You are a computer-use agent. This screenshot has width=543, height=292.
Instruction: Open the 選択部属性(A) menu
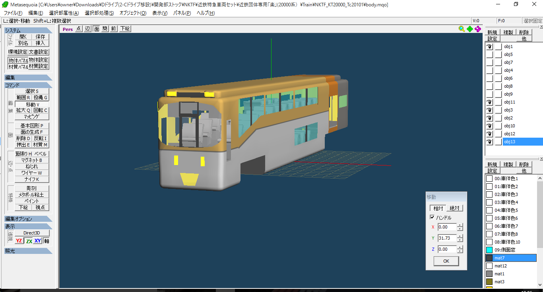coord(64,13)
